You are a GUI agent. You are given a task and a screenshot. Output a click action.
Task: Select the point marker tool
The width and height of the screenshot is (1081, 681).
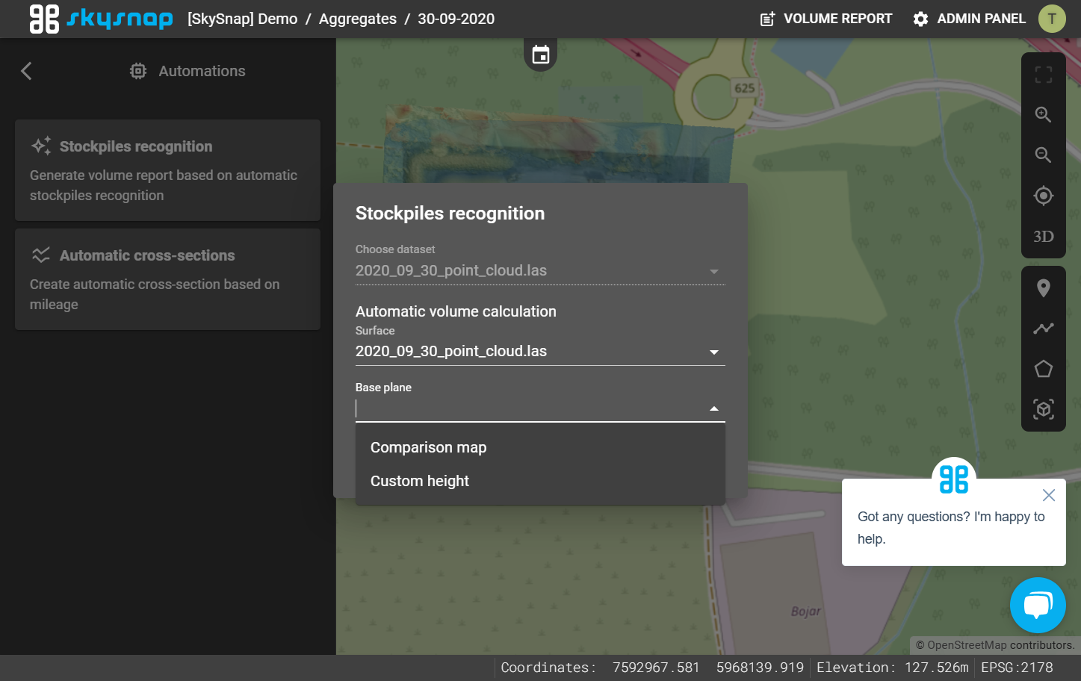pos(1044,288)
